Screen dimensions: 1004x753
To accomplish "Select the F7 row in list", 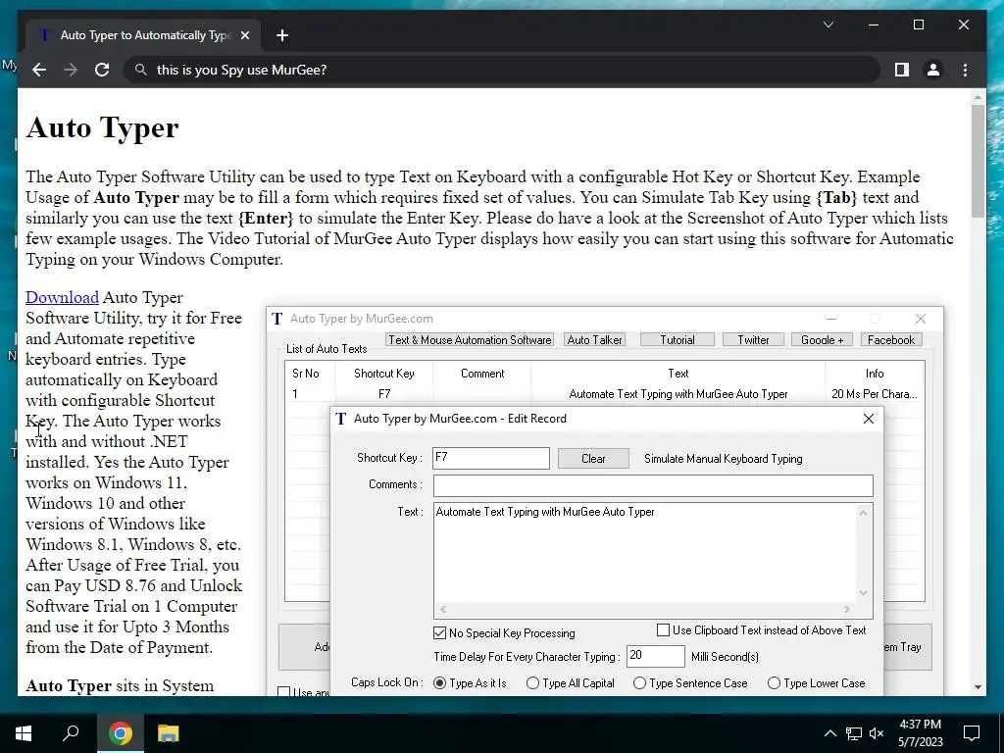I will click(x=604, y=394).
